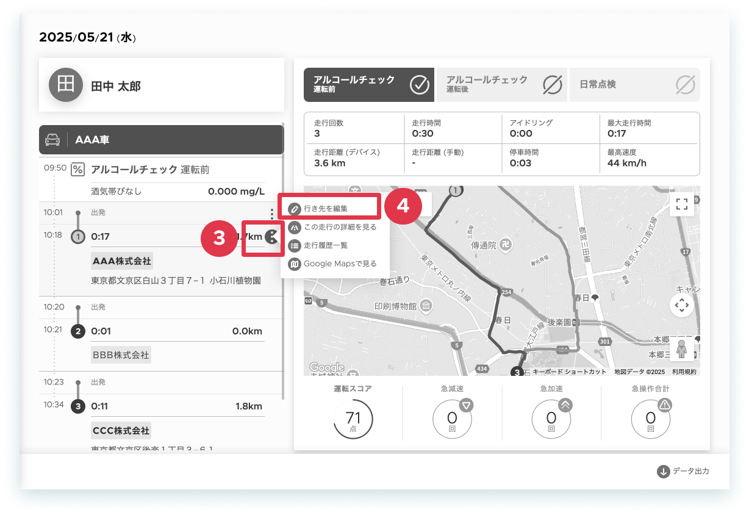Screen dimensions: 749x515
Task: Click the 停車時間 value 0:03
Action: coord(520,163)
